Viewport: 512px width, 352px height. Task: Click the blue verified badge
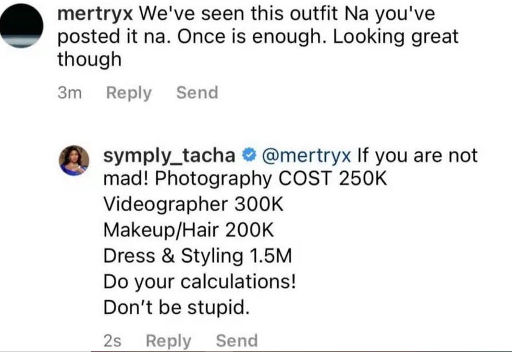tap(248, 156)
